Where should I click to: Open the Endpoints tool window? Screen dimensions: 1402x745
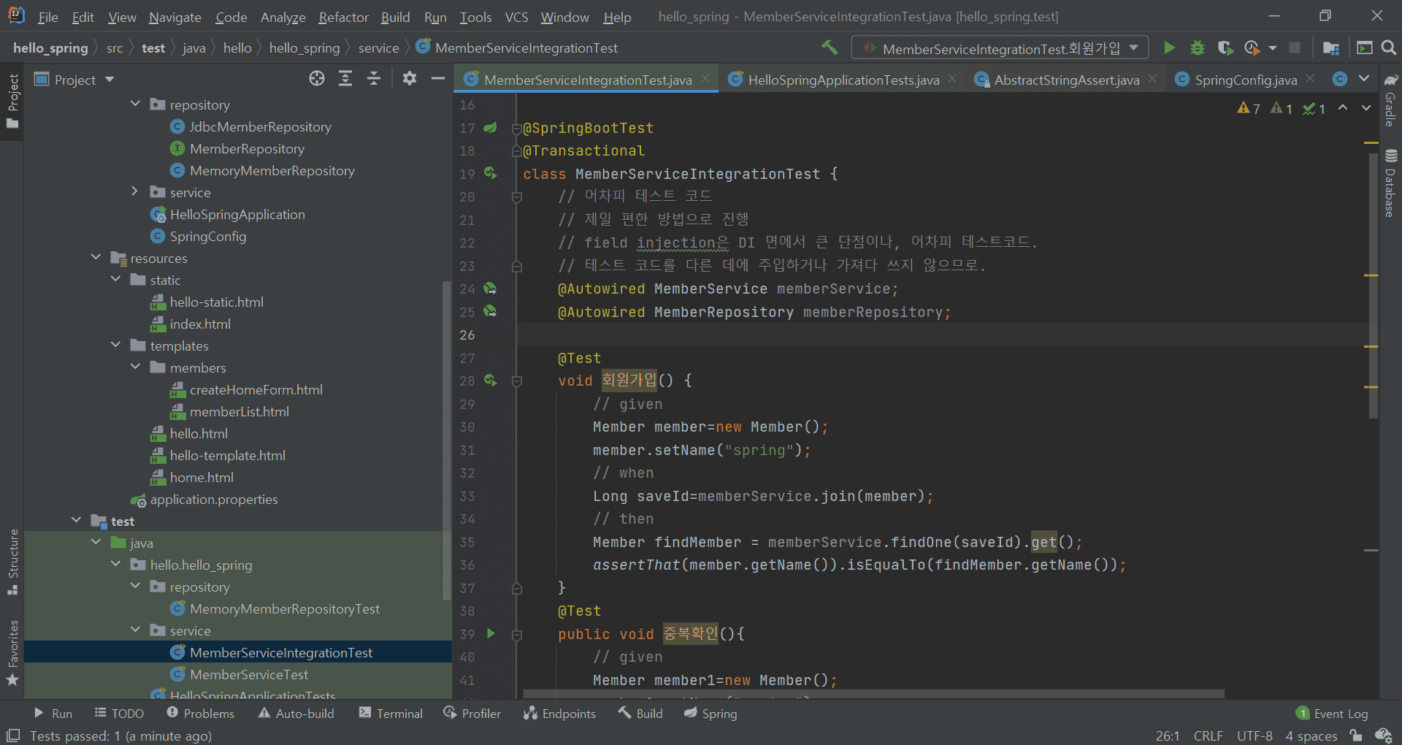pos(559,714)
